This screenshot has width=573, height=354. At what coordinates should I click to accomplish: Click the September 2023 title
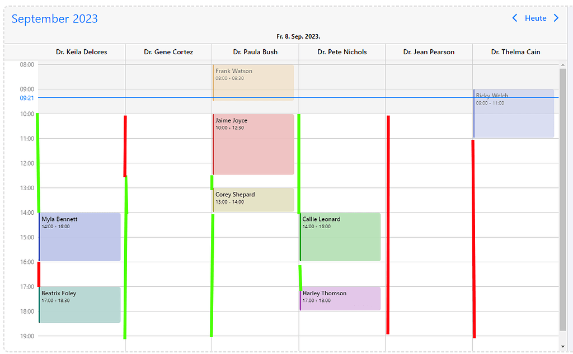tap(54, 18)
